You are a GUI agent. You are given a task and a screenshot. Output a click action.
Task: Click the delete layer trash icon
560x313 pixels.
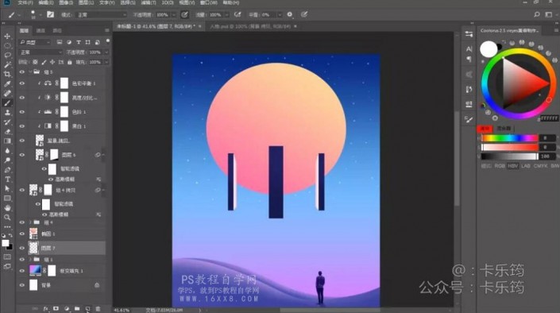pyautogui.click(x=98, y=309)
